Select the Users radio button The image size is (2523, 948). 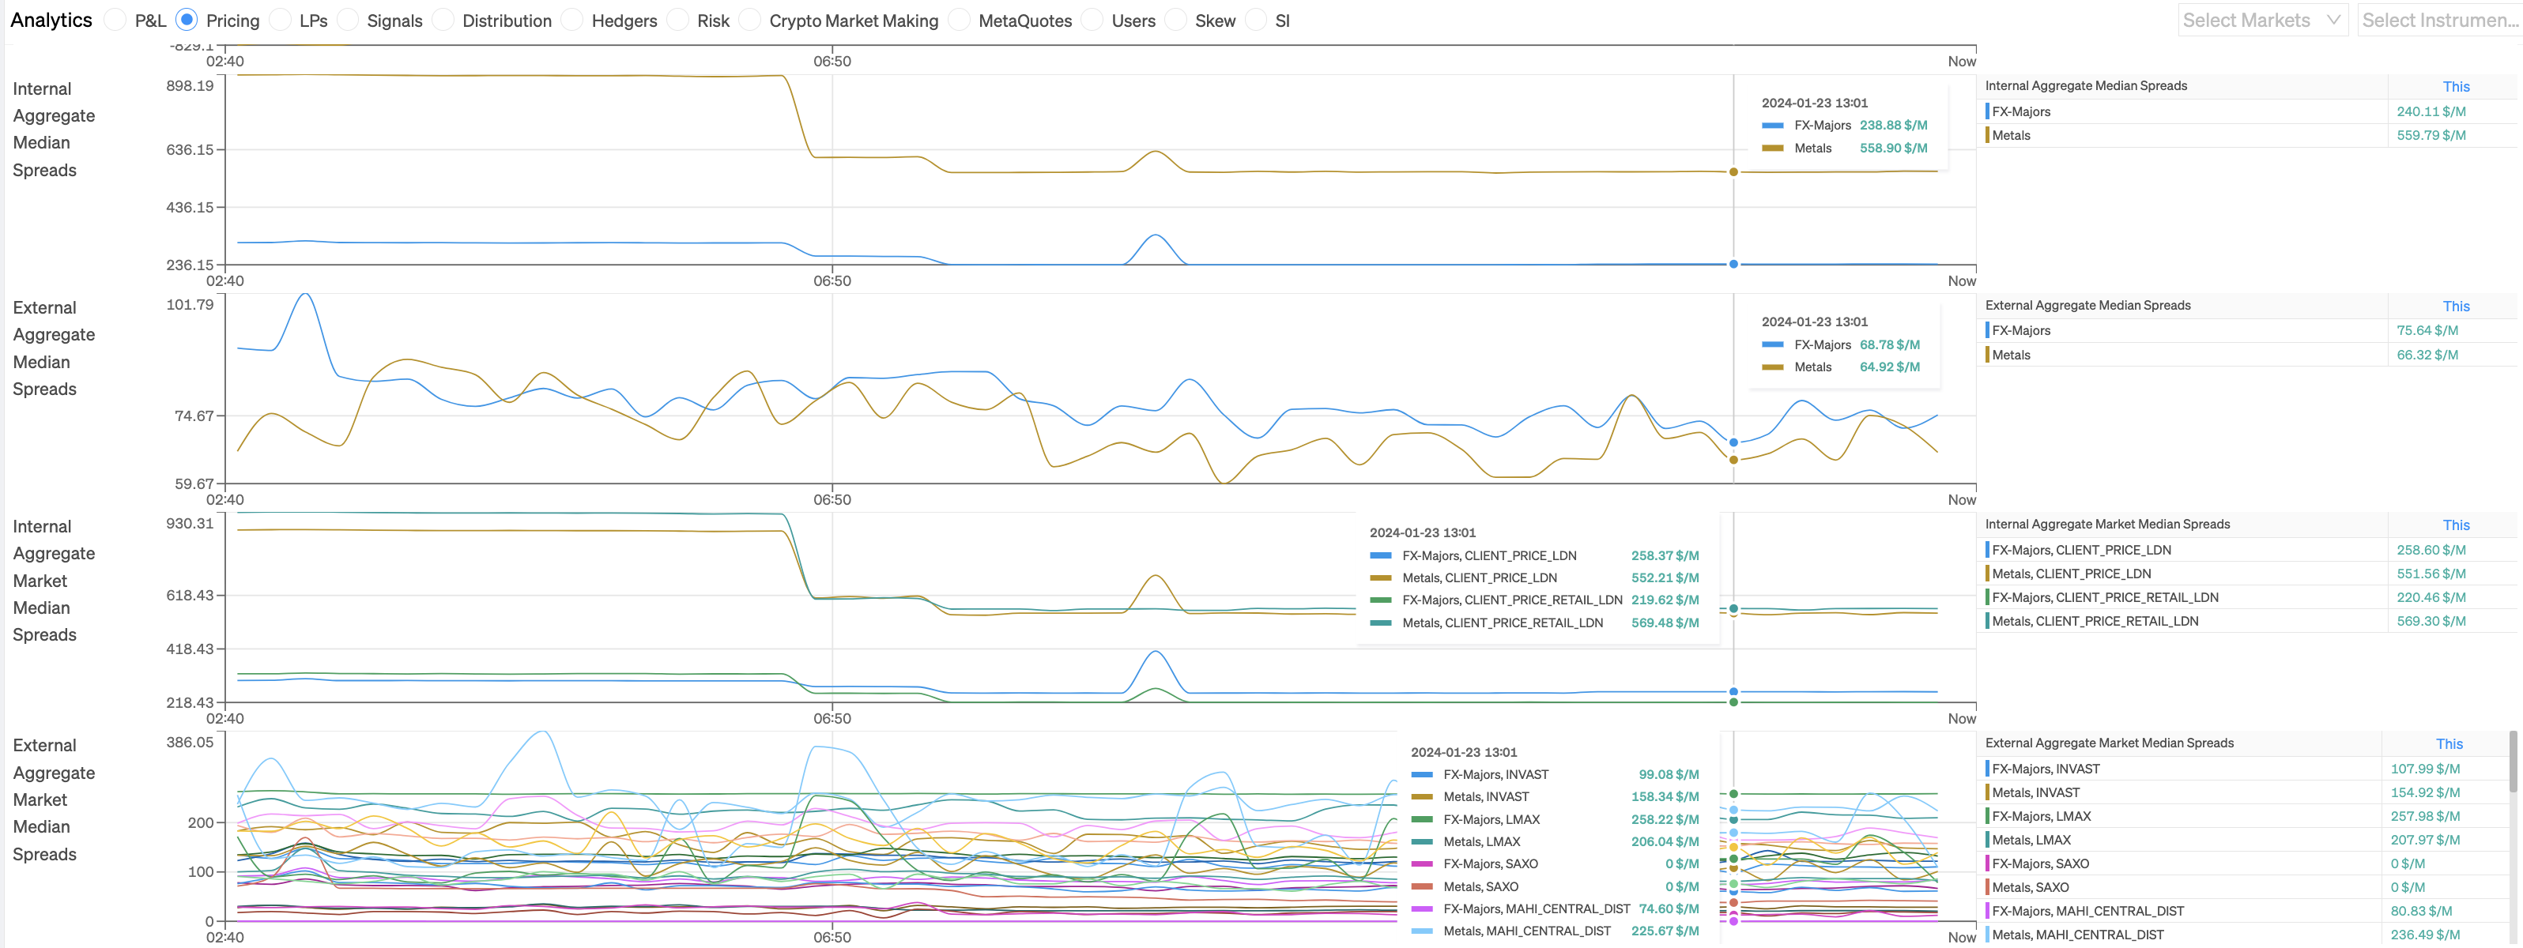(x=1093, y=20)
